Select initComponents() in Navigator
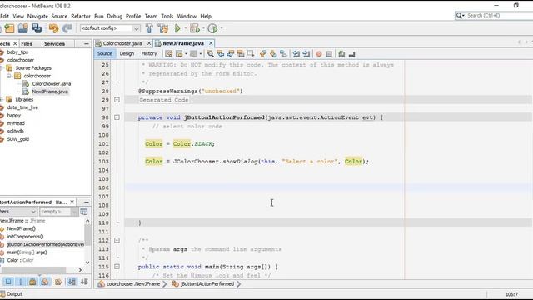Screen dimensions: 533x300 25,237
